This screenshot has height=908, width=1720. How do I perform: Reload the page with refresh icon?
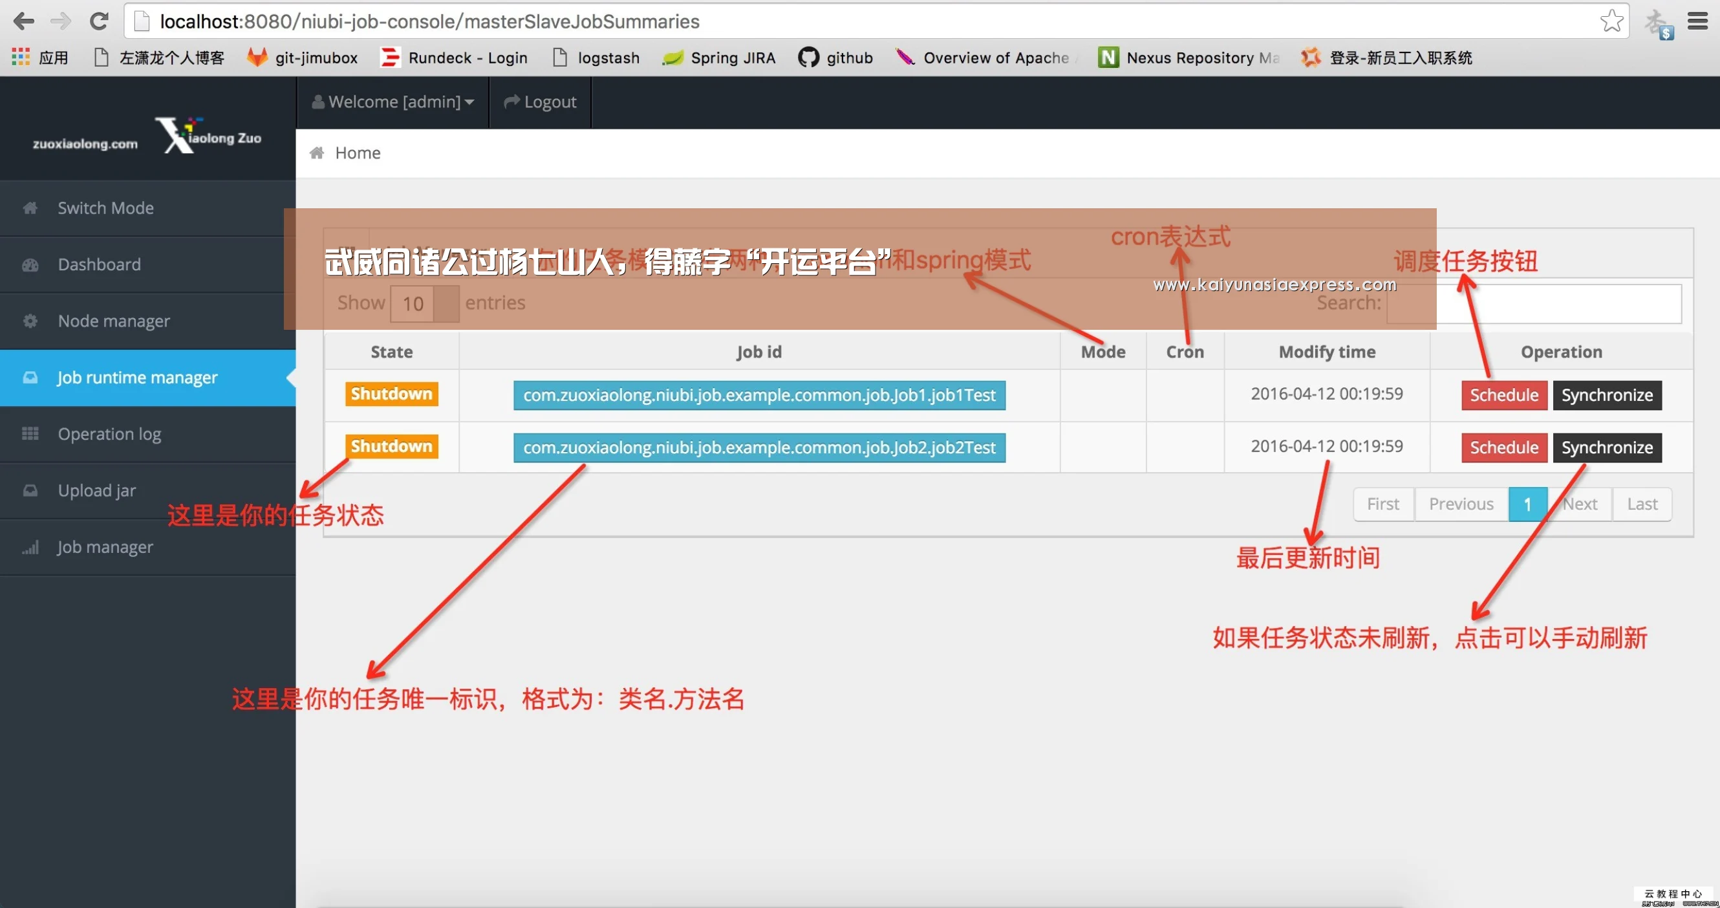(x=99, y=21)
